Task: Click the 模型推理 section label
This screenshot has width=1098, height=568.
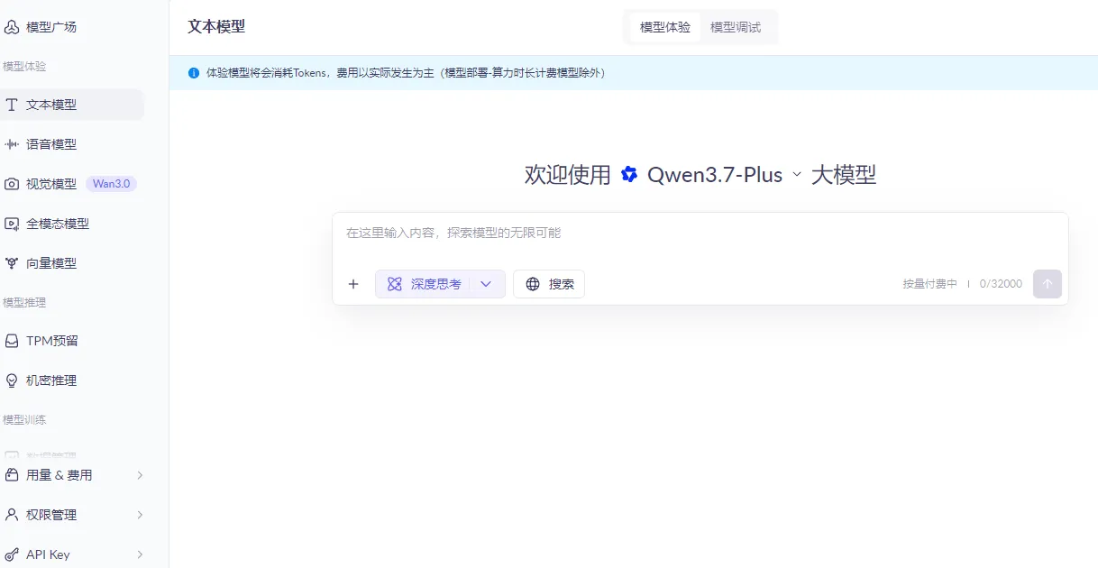Action: point(25,303)
